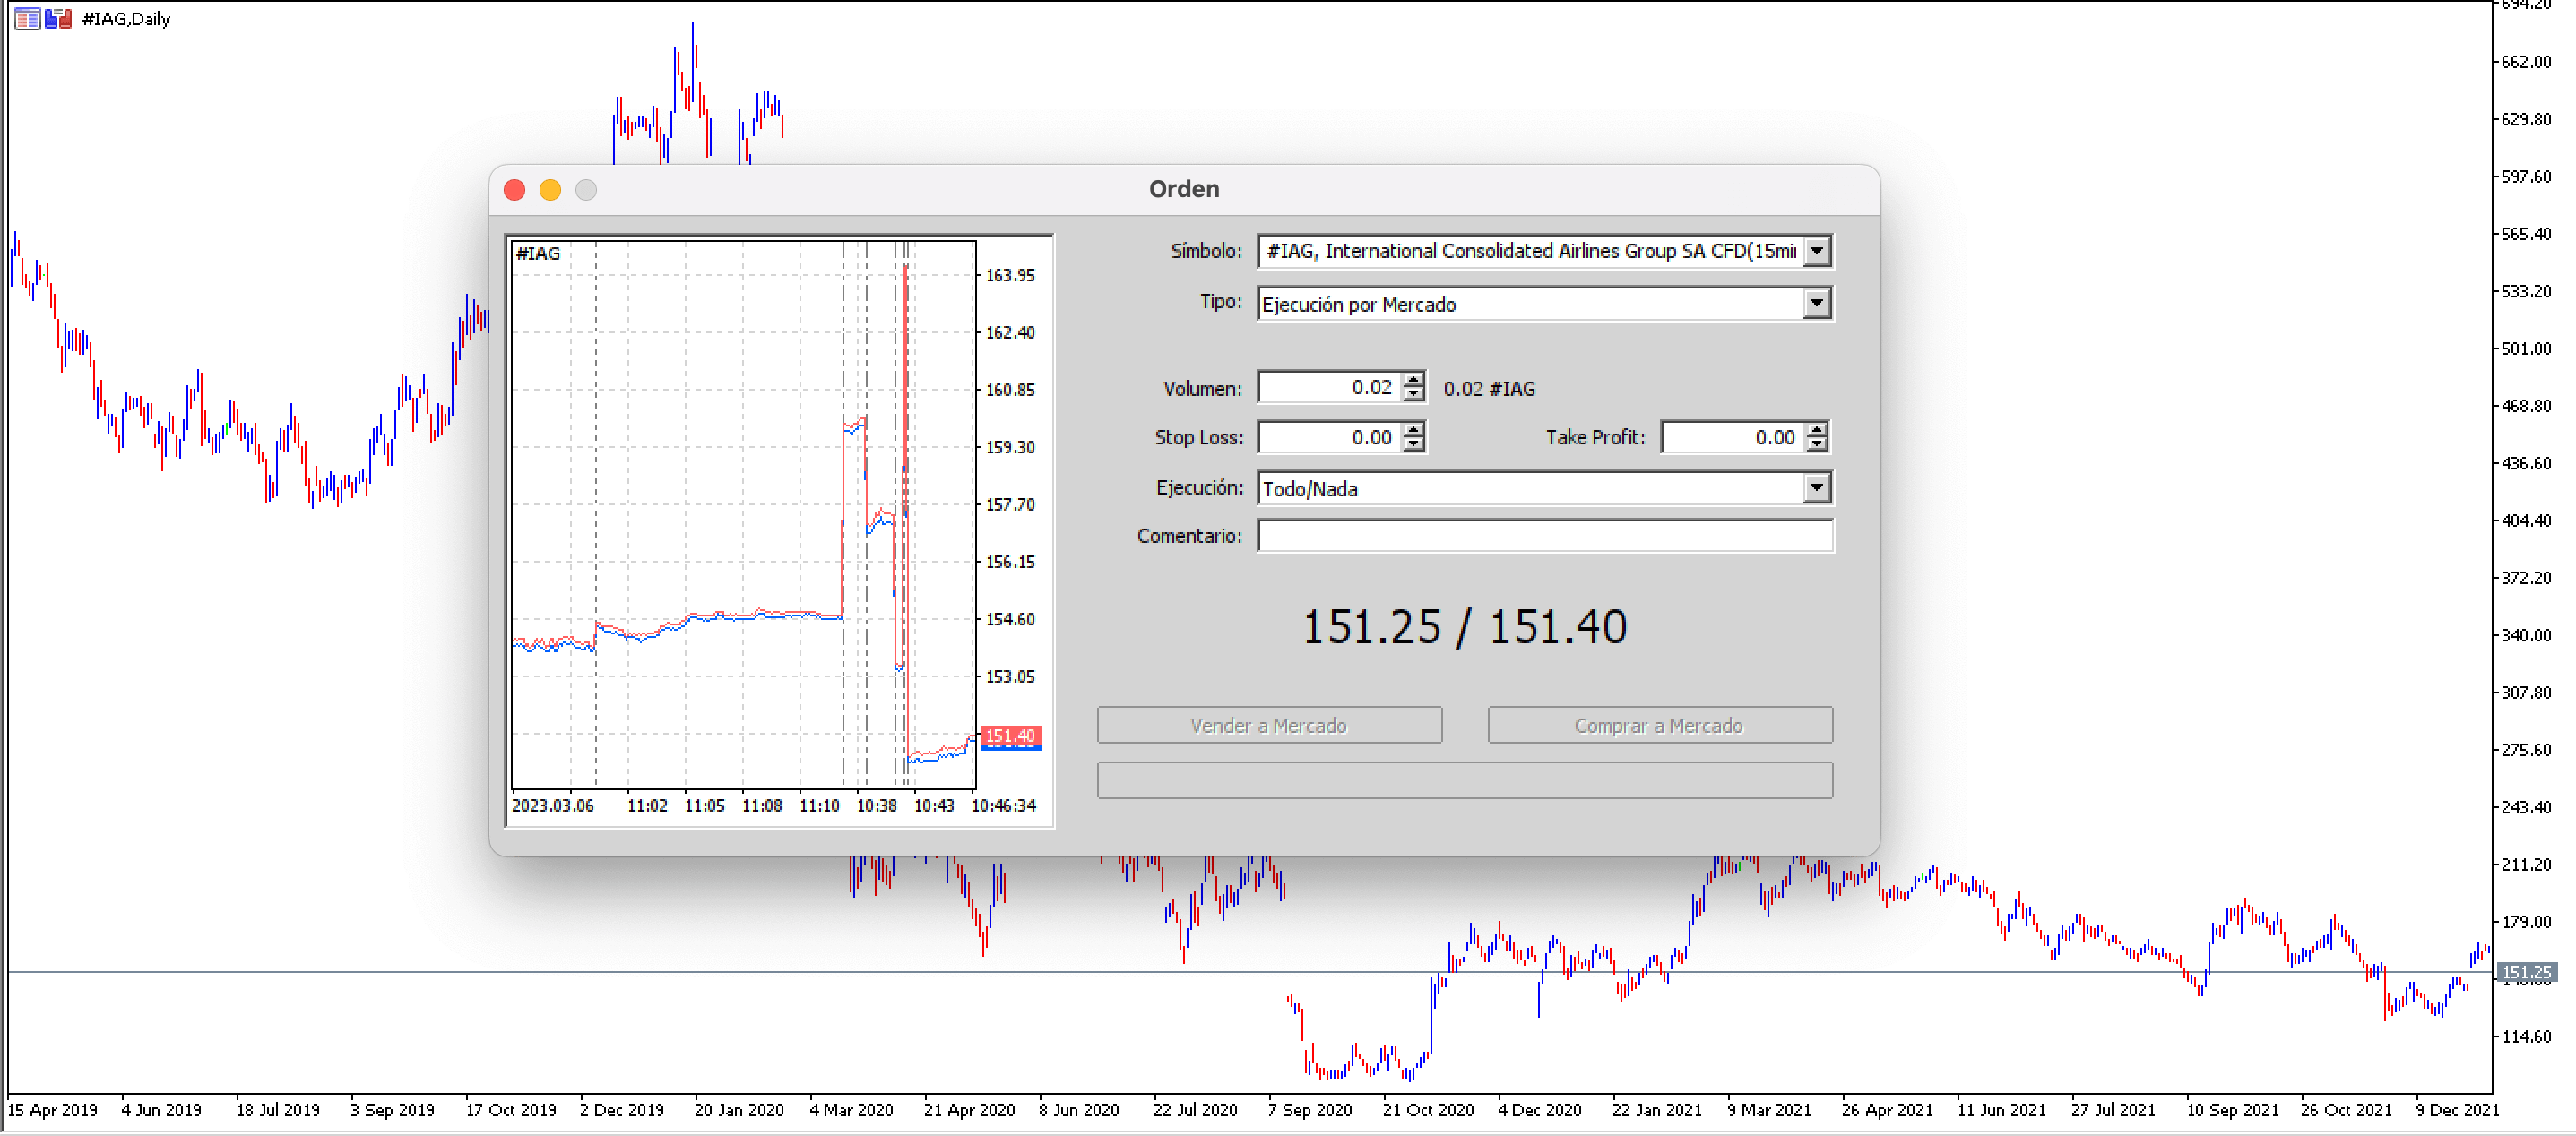2576x1136 pixels.
Task: Click the red-blue one-click trading icon in chart corner
Action: click(x=58, y=18)
